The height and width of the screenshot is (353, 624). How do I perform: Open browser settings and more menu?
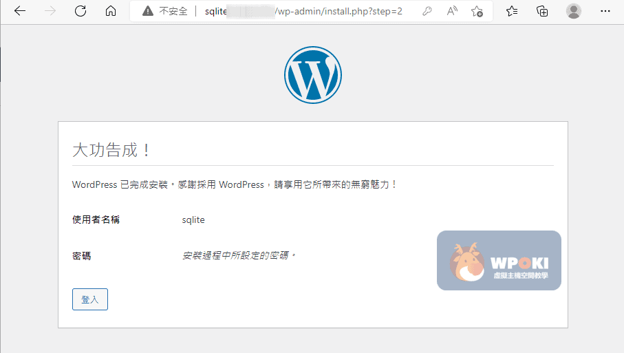tap(605, 11)
